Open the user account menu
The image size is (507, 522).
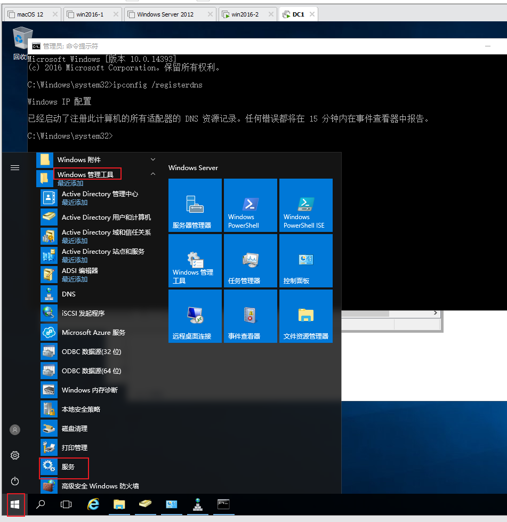(x=15, y=430)
